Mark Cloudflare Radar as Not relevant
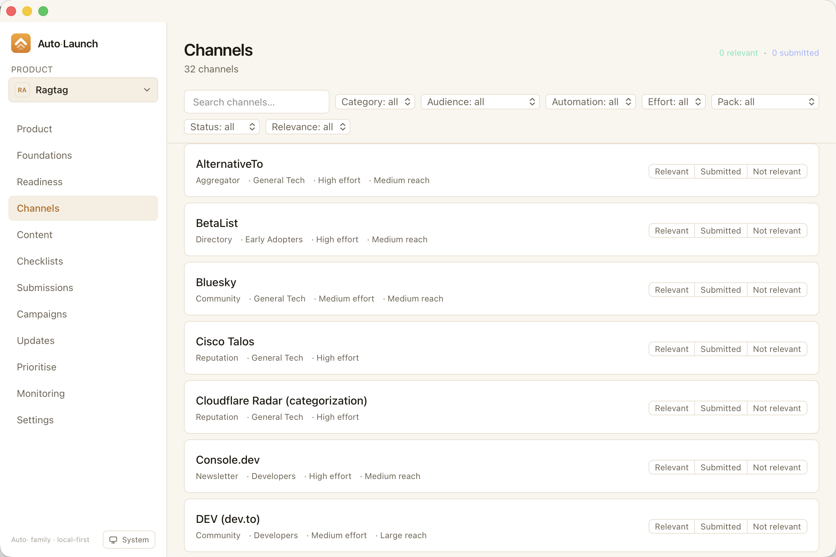 [777, 408]
